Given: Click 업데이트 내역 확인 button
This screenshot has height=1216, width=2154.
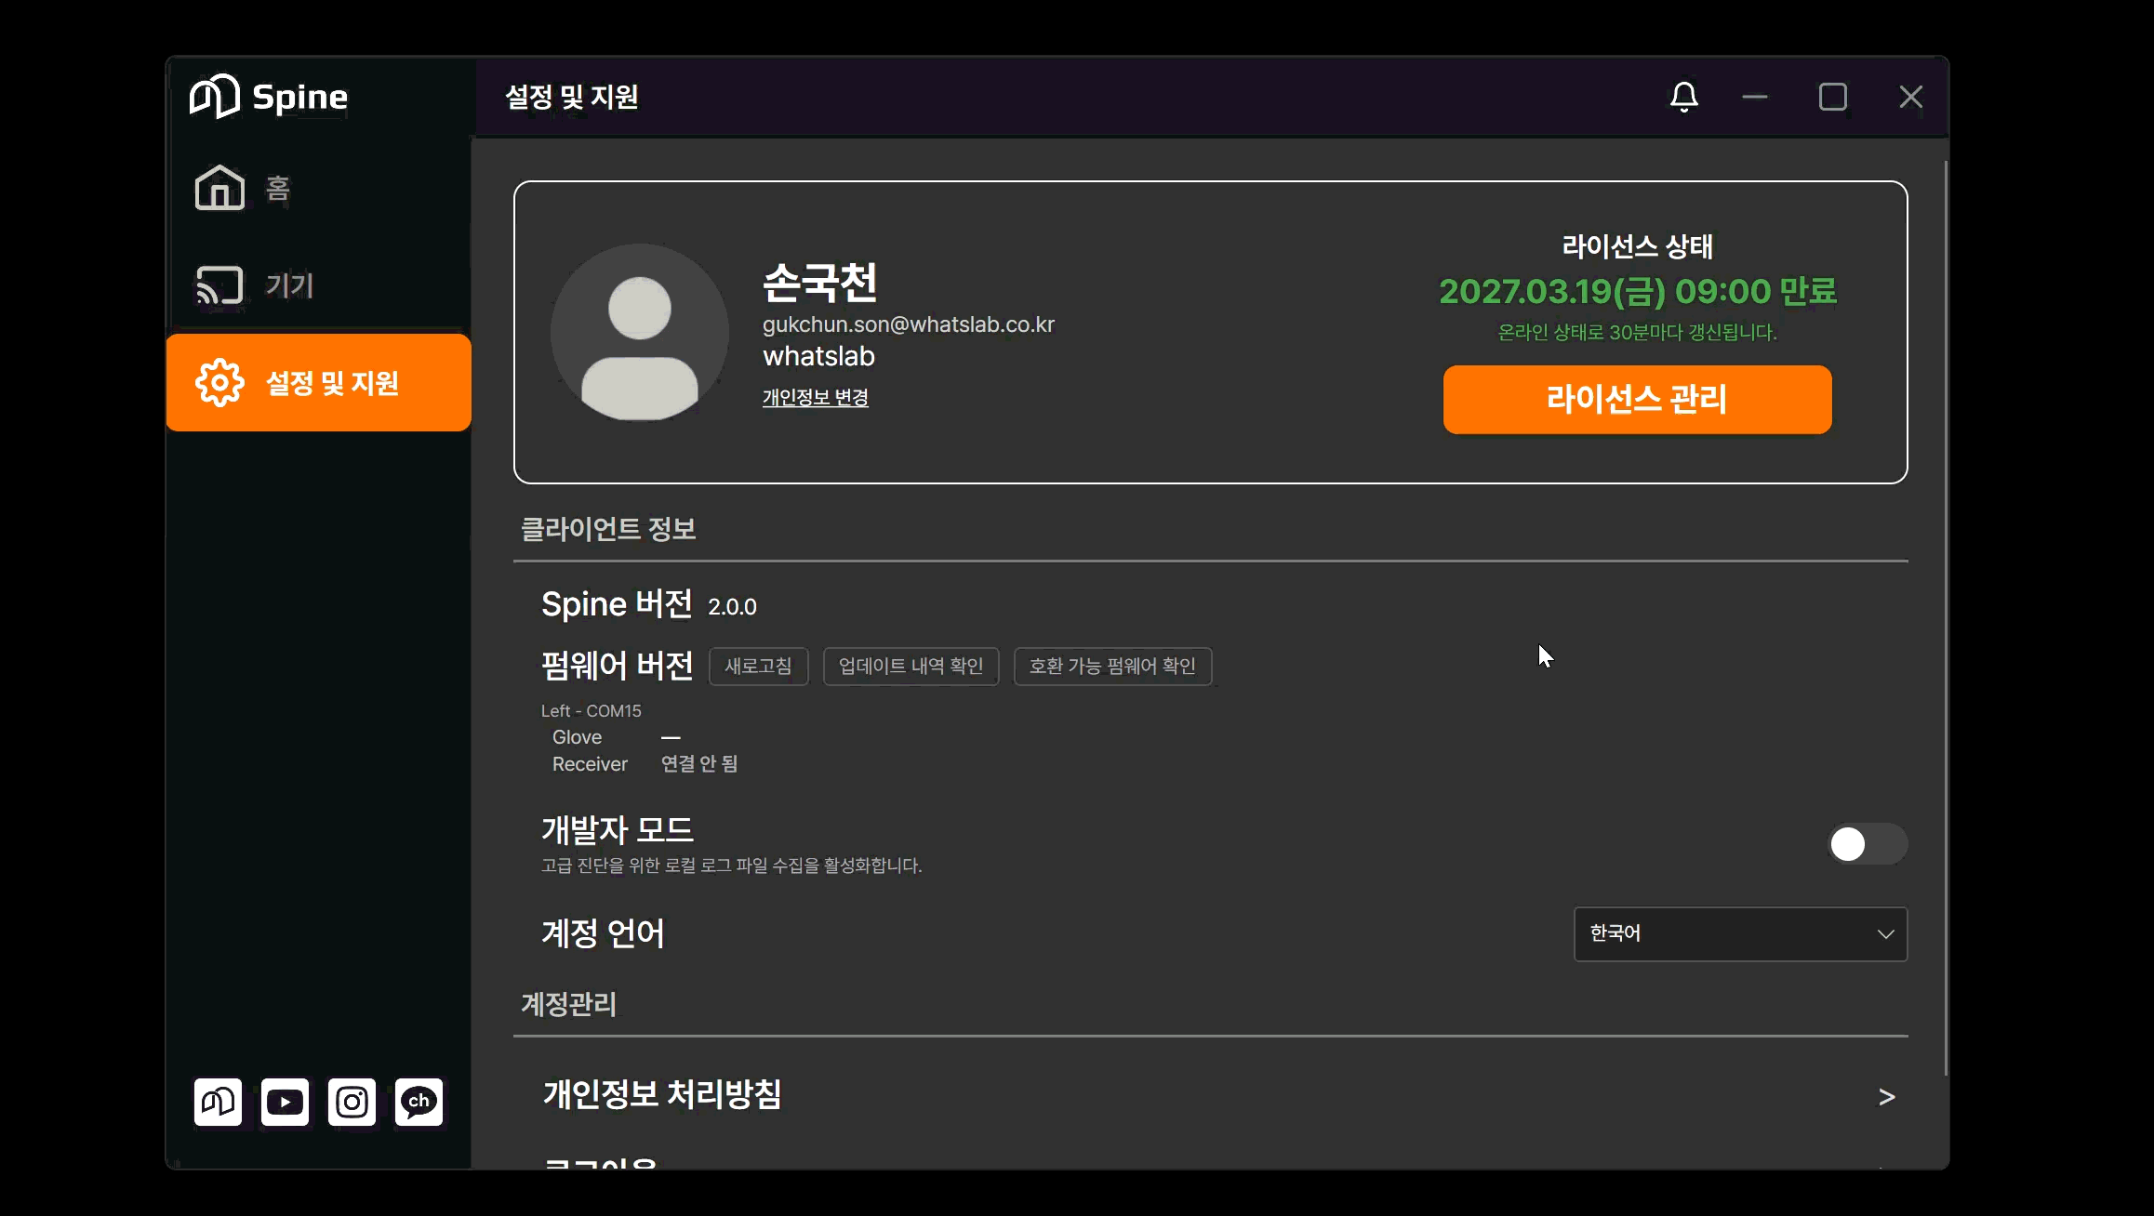Looking at the screenshot, I should coord(911,666).
